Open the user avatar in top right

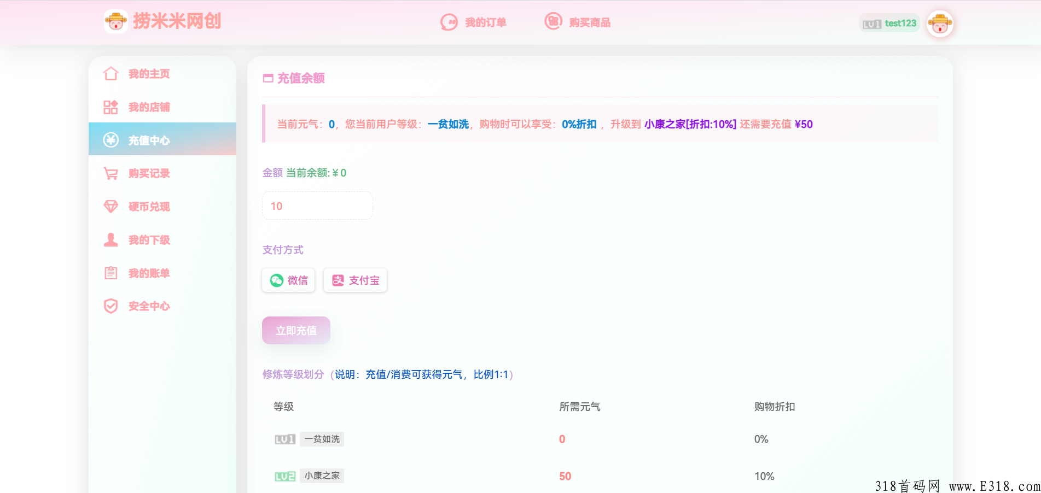point(940,24)
